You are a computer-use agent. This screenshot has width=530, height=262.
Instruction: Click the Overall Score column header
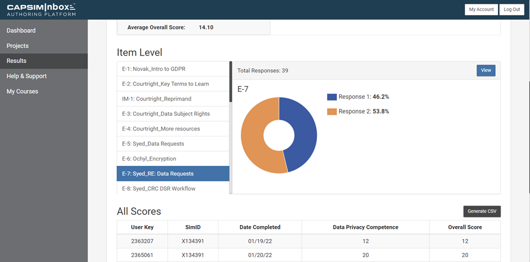(x=465, y=227)
